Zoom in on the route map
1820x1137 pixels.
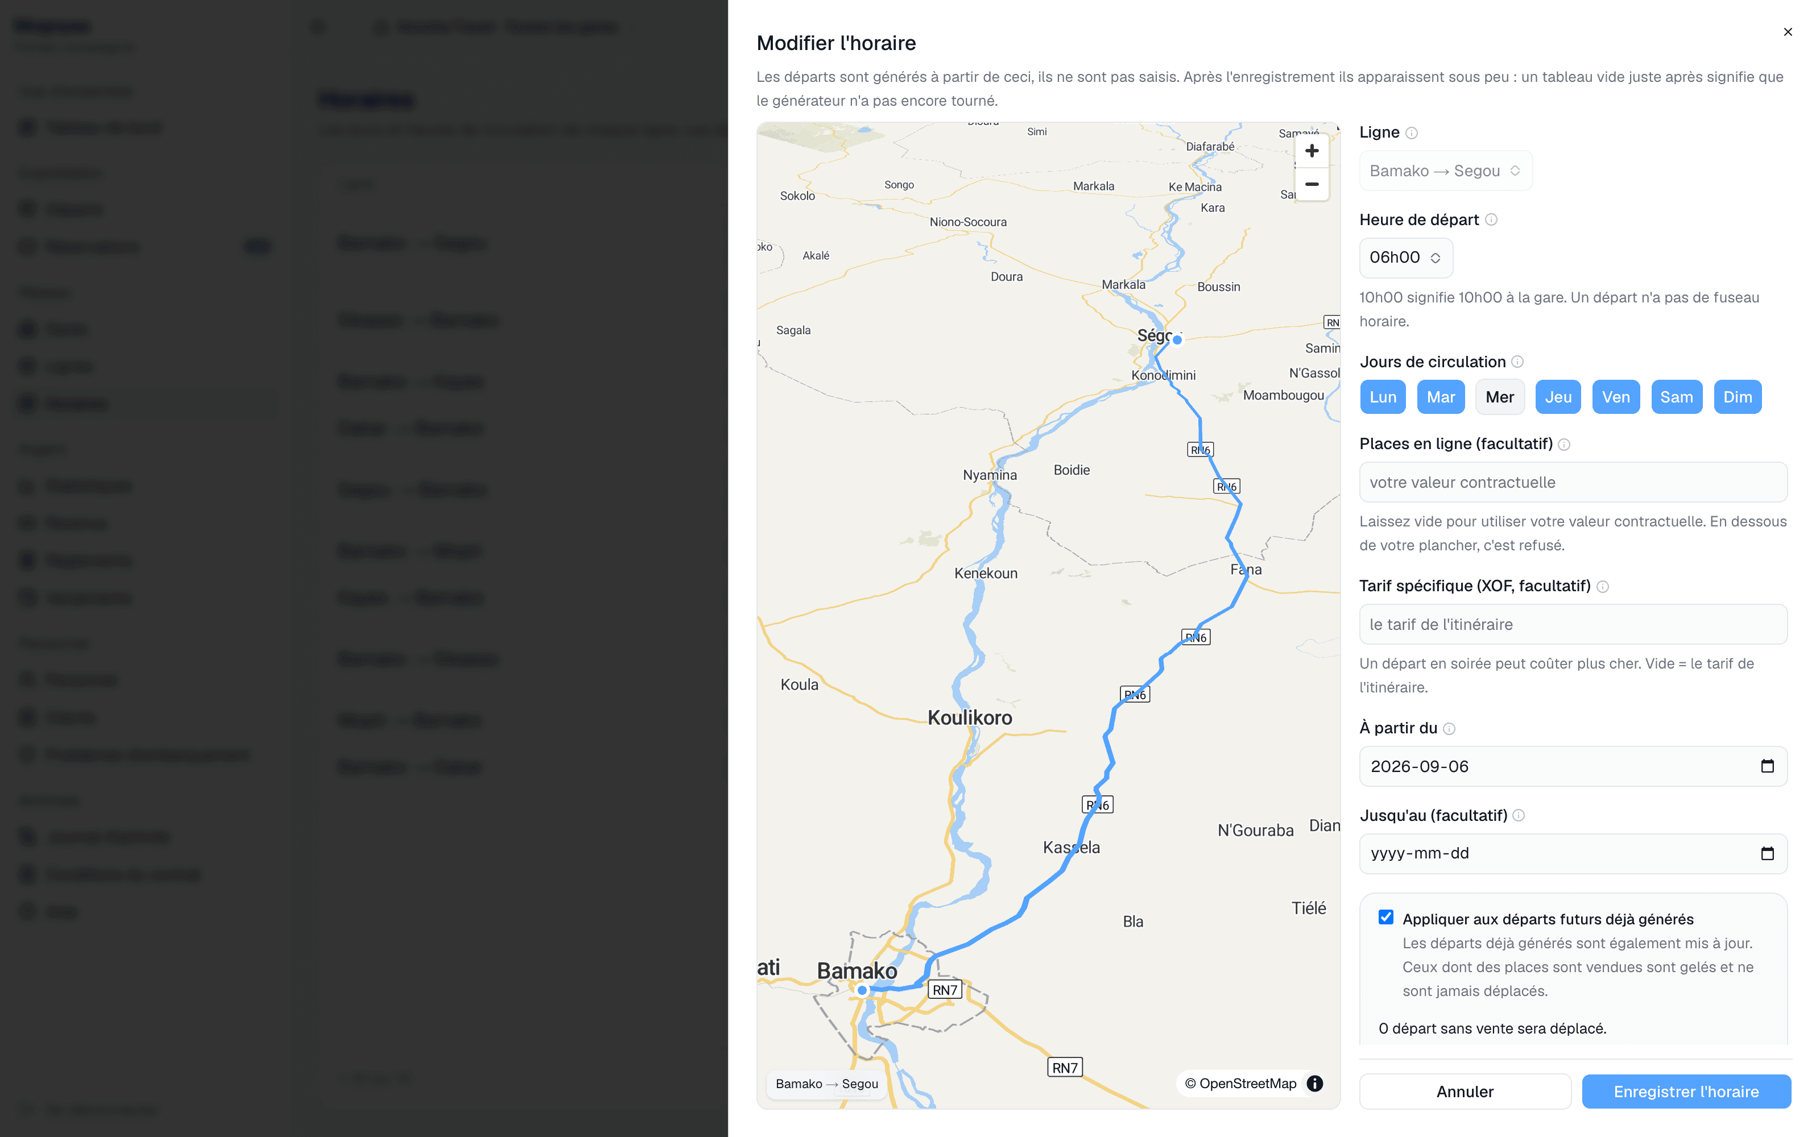point(1312,151)
